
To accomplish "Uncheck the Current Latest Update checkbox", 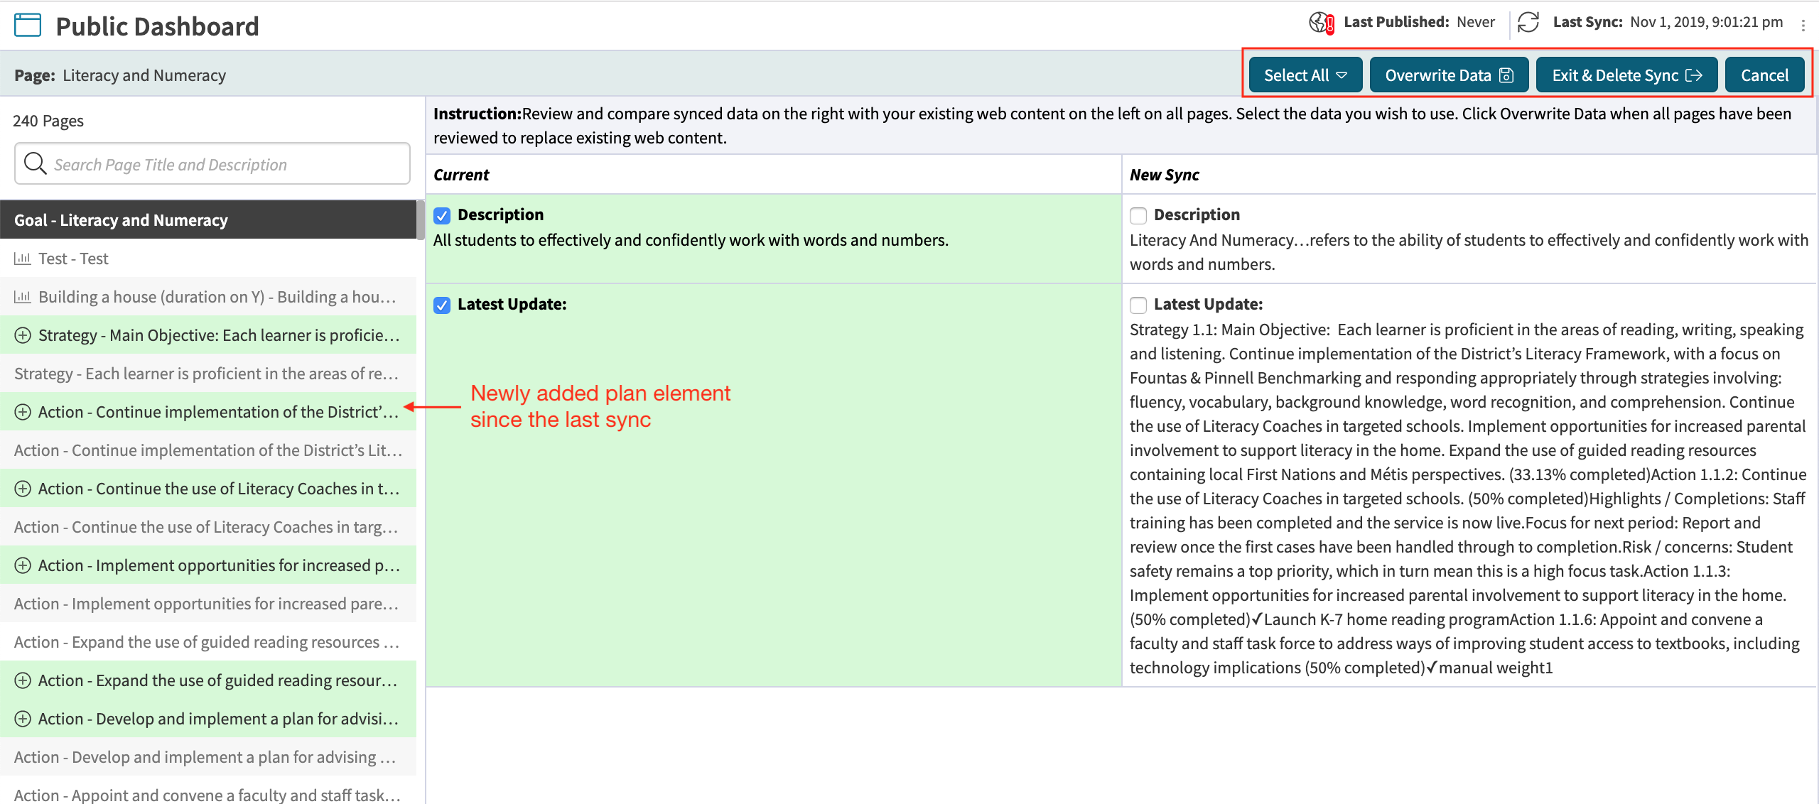I will click(442, 305).
